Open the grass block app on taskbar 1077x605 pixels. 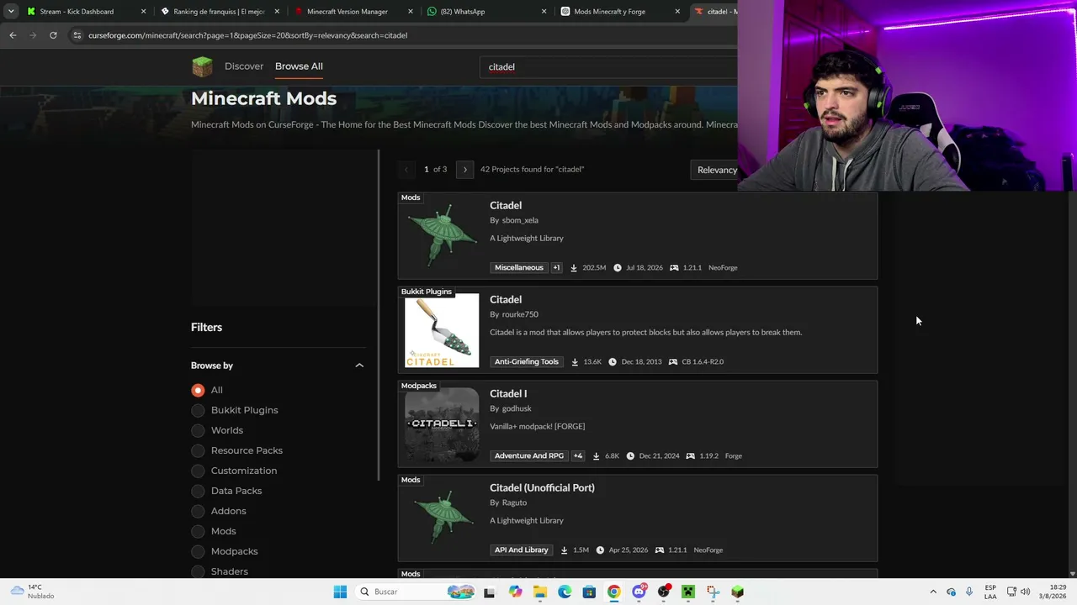point(738,592)
